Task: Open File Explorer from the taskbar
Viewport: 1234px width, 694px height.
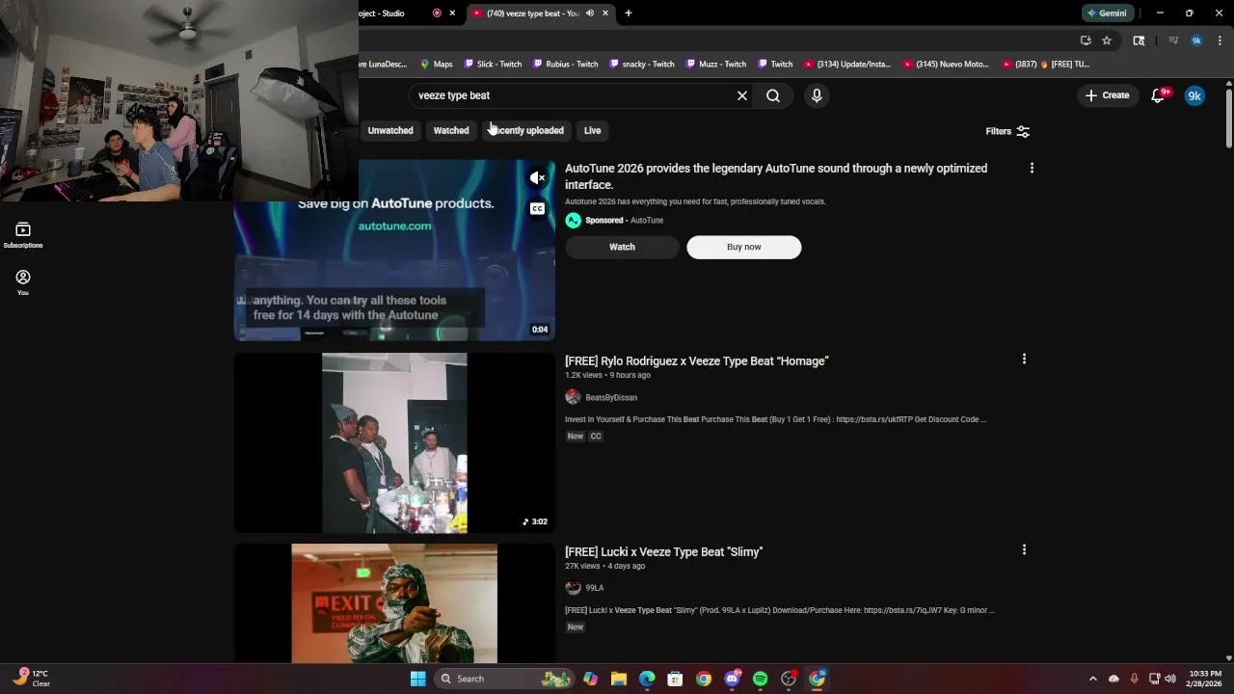Action: 619,679
